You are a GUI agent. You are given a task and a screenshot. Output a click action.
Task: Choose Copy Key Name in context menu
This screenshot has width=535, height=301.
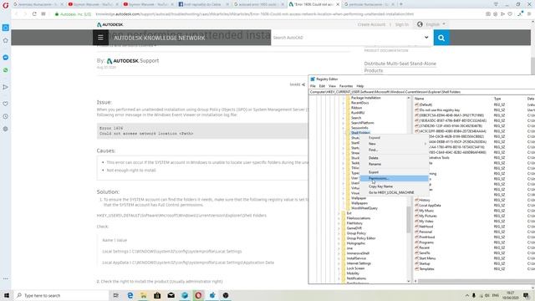tap(394, 186)
